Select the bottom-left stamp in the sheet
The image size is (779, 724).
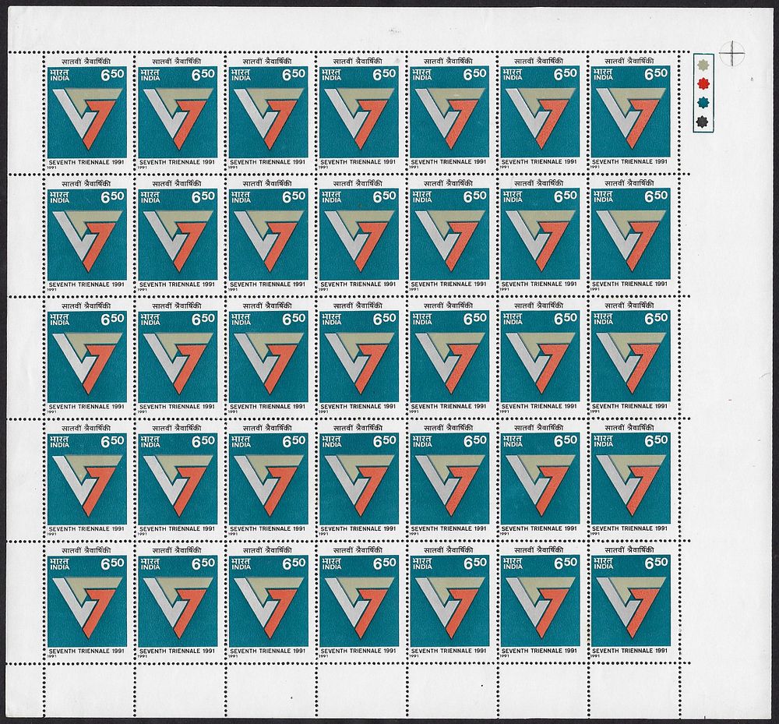87,602
